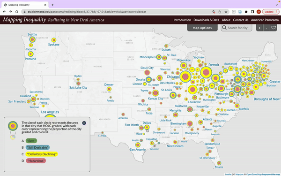Viewport: 281px width, 176px height.
Task: Reload the page with refresh icon
Action: tap(17, 12)
